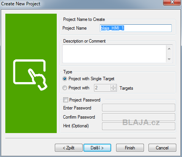Enable the Project Password checkbox
The height and width of the screenshot is (157, 182).
65,100
